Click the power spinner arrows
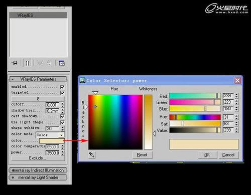Image resolution: width=251 pixels, height=195 pixels. pyautogui.click(x=62, y=153)
